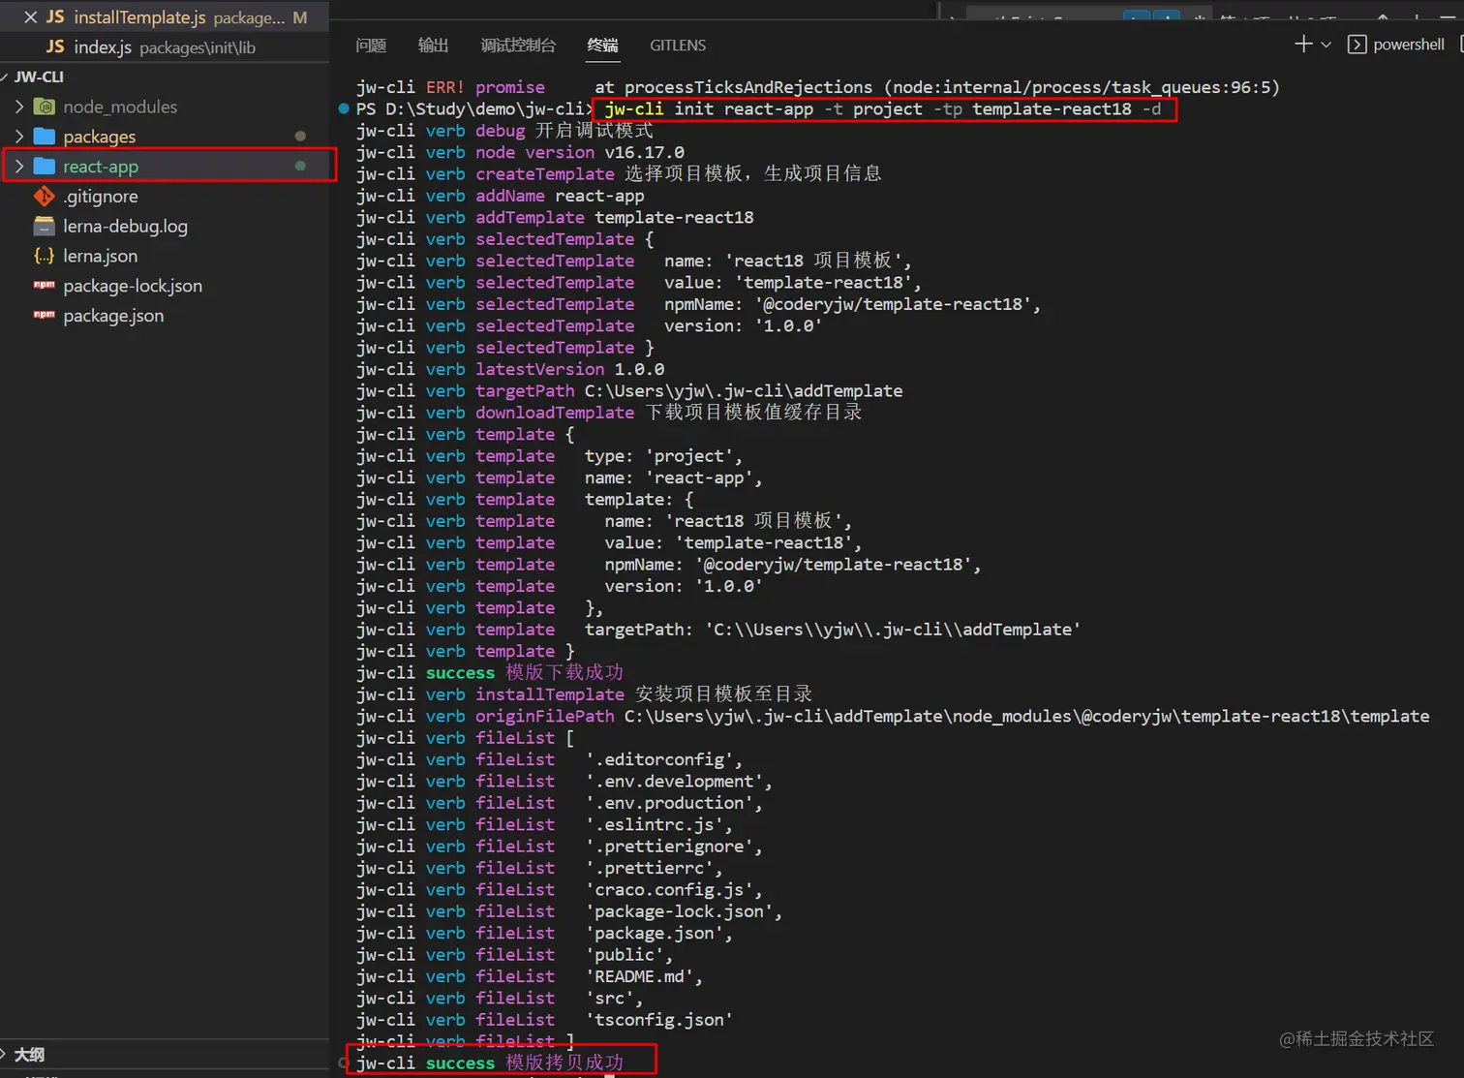1464x1078 pixels.
Task: Select the powershell terminal label
Action: point(1409,45)
